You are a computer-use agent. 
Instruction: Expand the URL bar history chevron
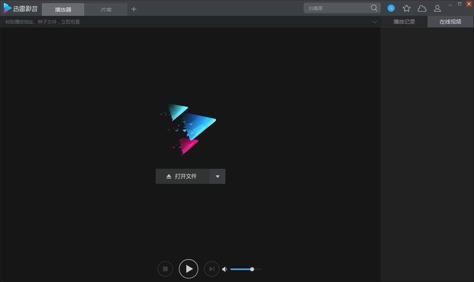point(374,22)
